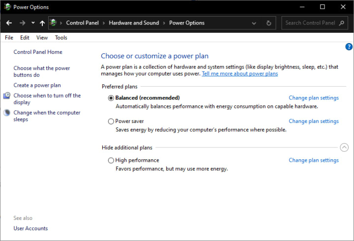Image resolution: width=354 pixels, height=241 pixels.
Task: Select the Balanced (recommended) plan
Action: click(111, 98)
